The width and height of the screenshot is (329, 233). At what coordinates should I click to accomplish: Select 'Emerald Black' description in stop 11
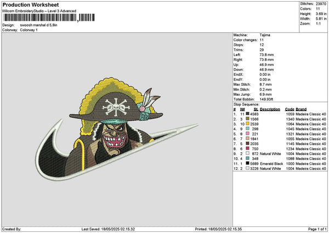point(271,164)
